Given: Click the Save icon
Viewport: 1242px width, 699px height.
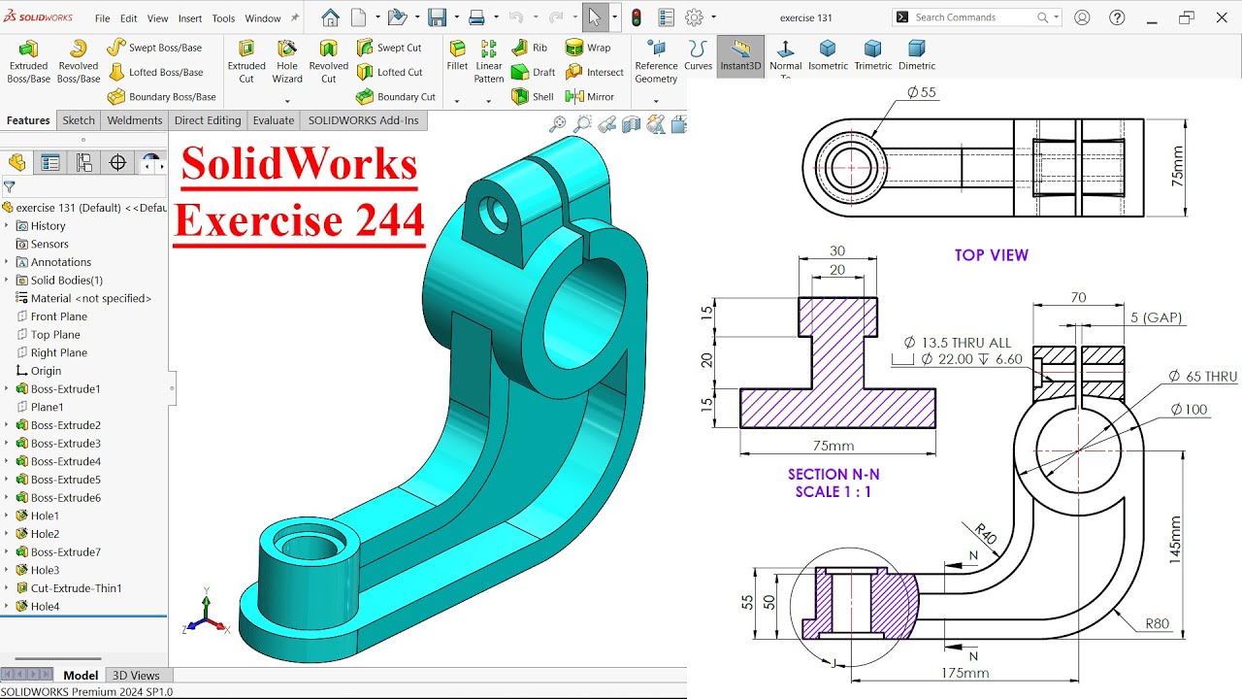Looking at the screenshot, I should 437,17.
